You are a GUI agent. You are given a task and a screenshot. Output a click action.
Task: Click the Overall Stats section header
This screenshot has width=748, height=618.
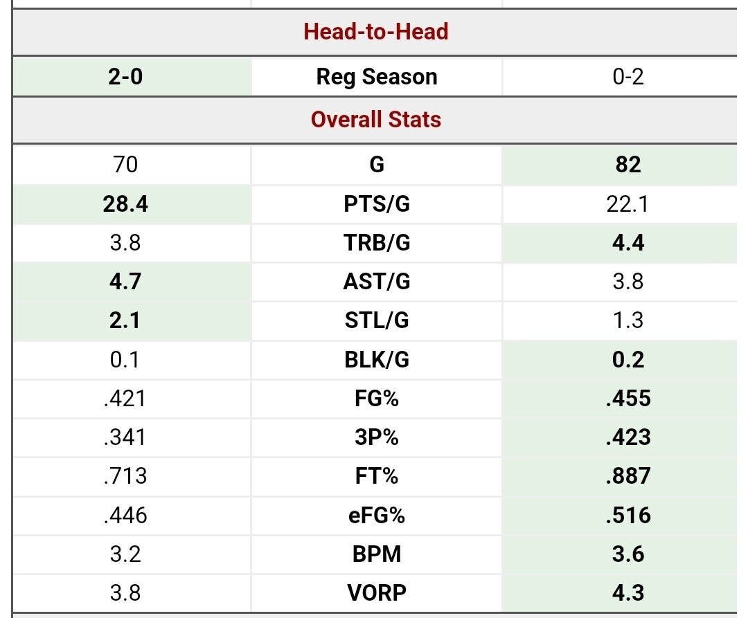(x=376, y=120)
